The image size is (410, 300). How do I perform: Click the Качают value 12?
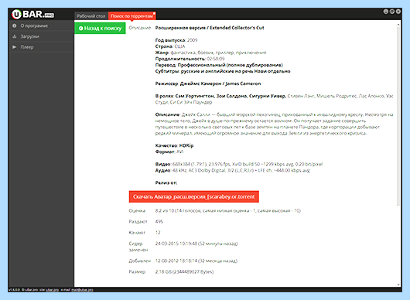pyautogui.click(x=158, y=233)
